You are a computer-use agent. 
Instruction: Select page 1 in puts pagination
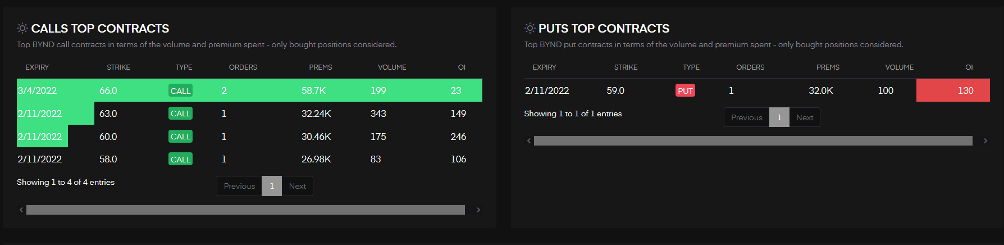click(779, 117)
